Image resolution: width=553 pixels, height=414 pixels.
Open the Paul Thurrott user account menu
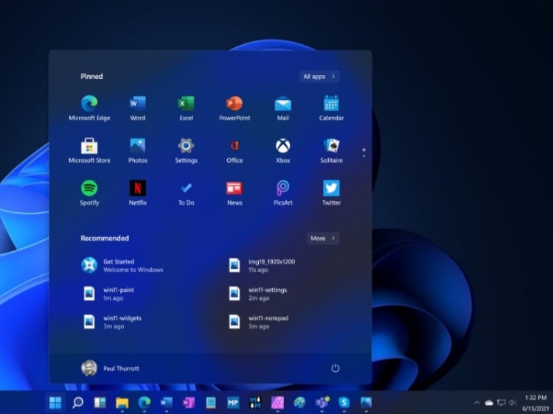(110, 368)
